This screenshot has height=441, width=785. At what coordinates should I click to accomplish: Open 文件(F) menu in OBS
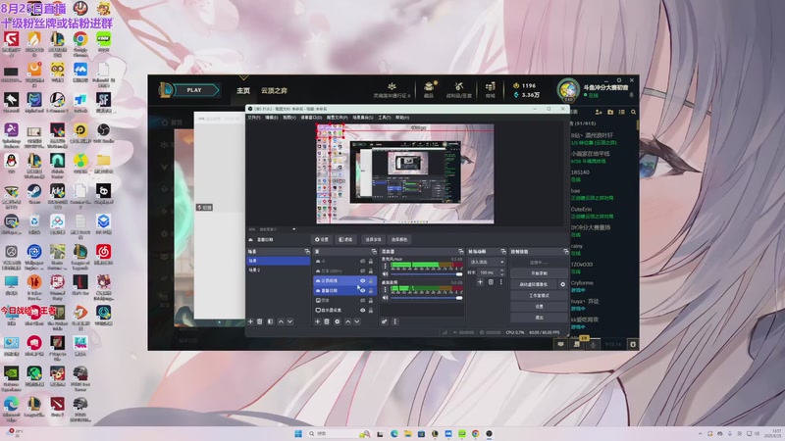254,118
